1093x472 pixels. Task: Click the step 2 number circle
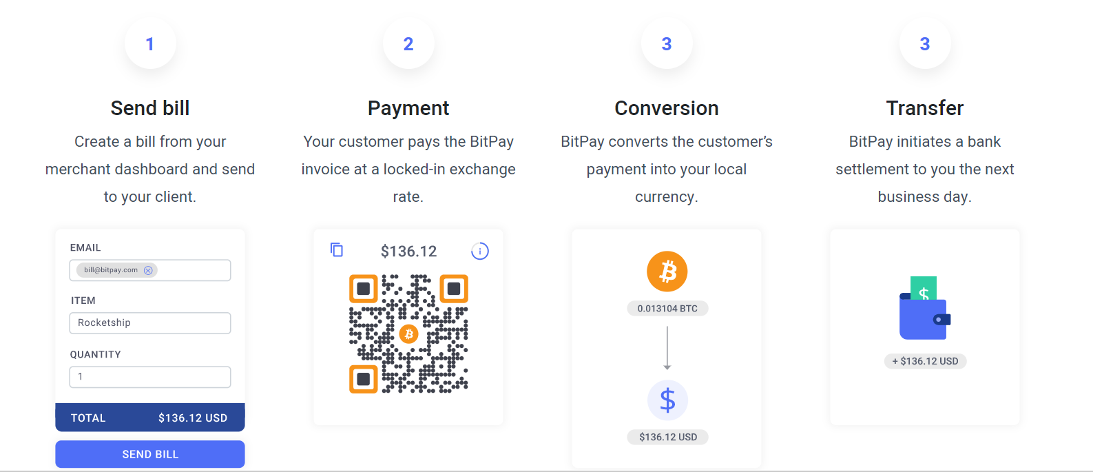point(408,44)
